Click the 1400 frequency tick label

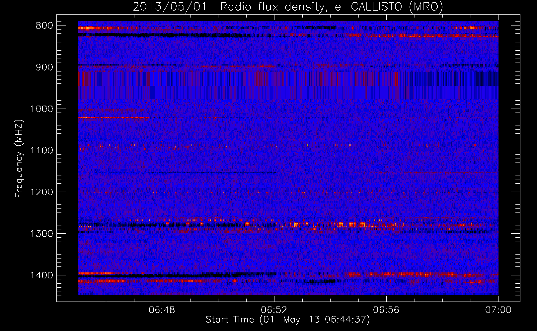click(41, 275)
